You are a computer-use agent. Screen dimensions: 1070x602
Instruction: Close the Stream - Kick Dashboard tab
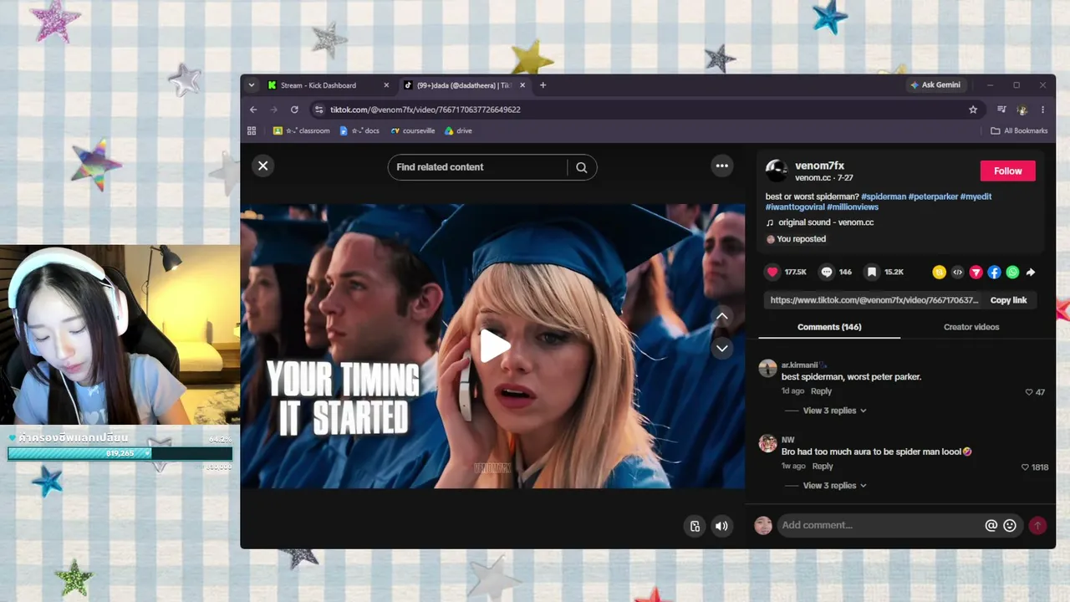click(x=386, y=85)
